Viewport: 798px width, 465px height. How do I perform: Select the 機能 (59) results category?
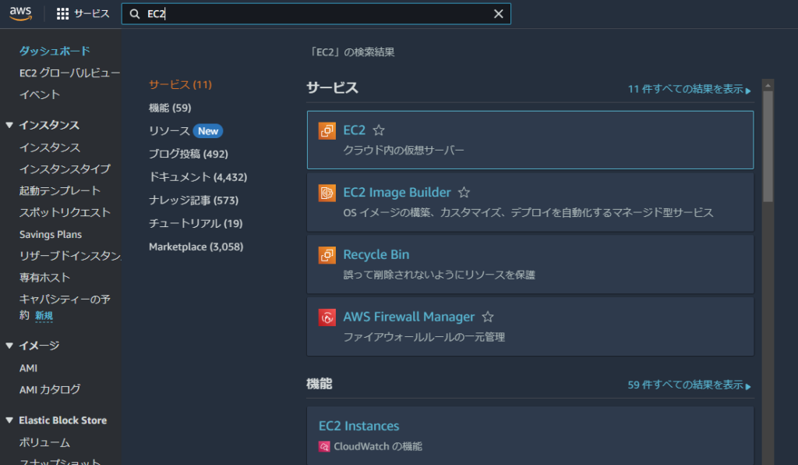click(170, 108)
